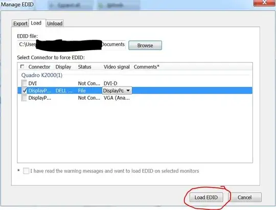Check the DVI connector checkbox
This screenshot has width=276, height=210.
click(24, 83)
